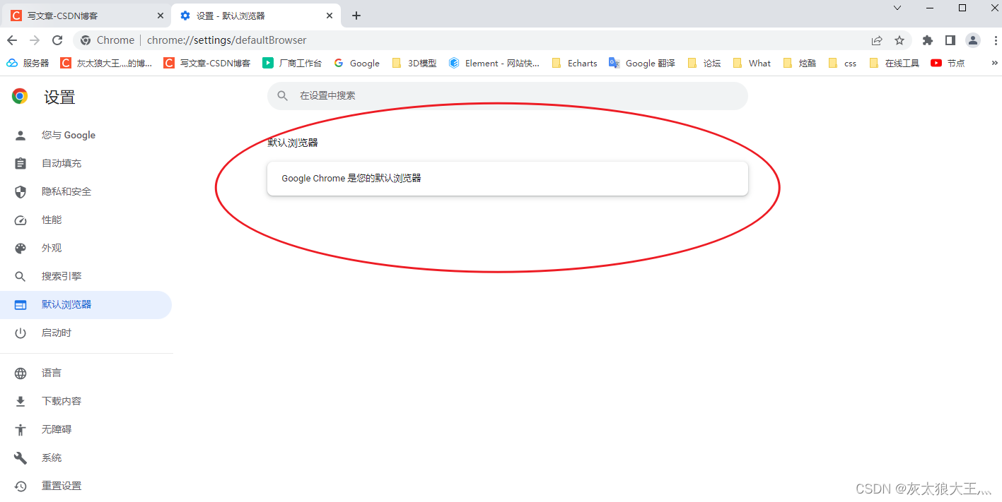This screenshot has width=1002, height=502.
Task: Open the Echarts bookmark folder
Action: coord(574,63)
